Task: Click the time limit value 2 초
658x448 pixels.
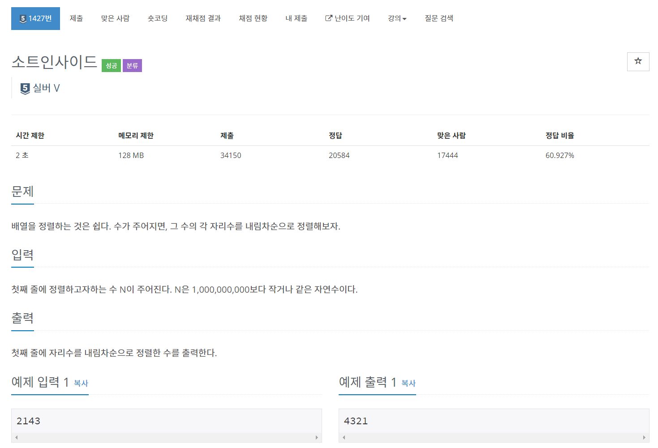Action: [x=22, y=155]
